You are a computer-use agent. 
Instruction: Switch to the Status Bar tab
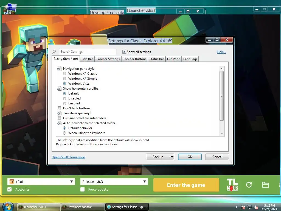click(x=157, y=59)
